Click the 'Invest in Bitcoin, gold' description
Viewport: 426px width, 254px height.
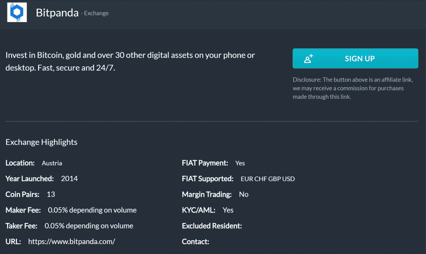tap(130, 61)
